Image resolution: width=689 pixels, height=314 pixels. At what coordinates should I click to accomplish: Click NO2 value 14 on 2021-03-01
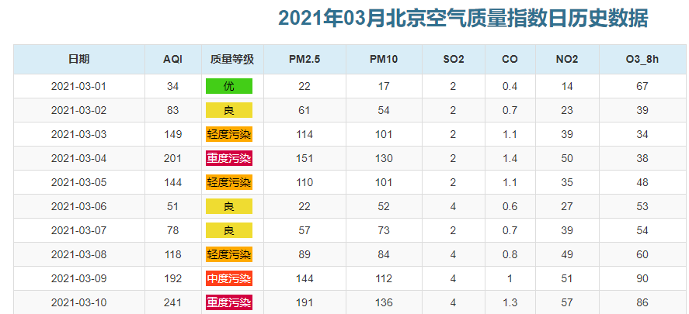[567, 86]
